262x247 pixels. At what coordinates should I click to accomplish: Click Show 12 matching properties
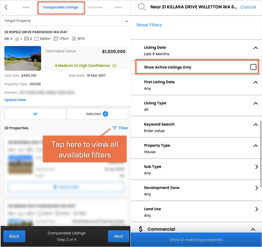pos(196,240)
